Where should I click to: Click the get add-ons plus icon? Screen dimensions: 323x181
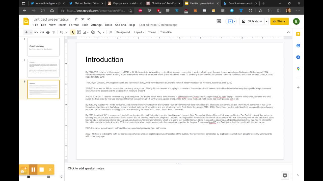pyautogui.click(x=298, y=87)
